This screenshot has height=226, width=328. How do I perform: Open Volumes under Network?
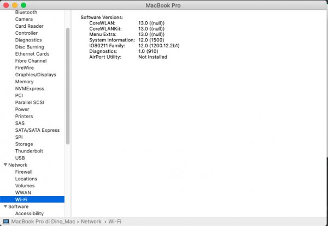pos(25,186)
